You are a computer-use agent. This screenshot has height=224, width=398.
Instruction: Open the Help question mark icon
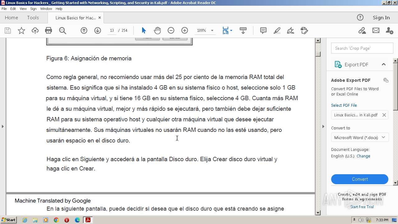(x=360, y=17)
